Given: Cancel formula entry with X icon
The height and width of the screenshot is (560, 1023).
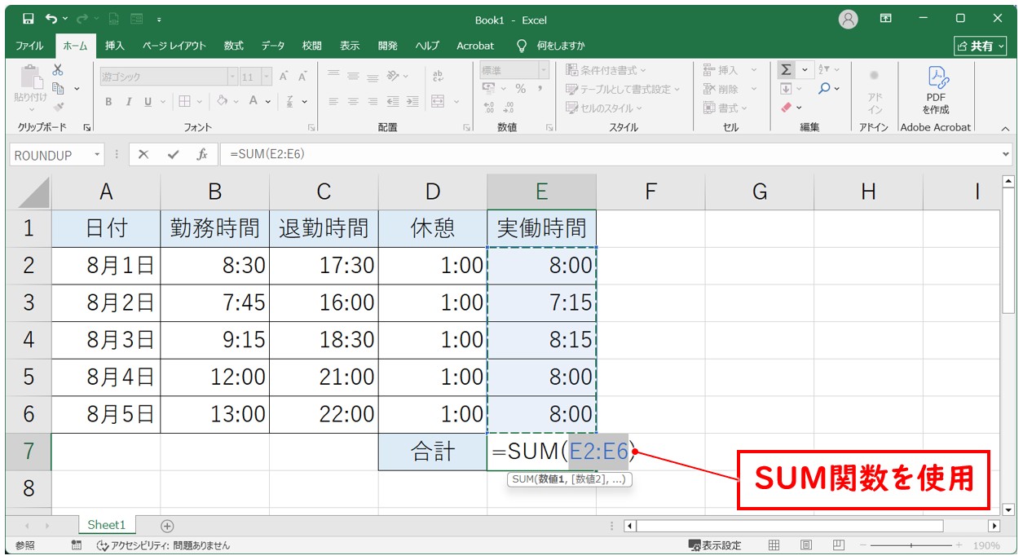Looking at the screenshot, I should pos(143,154).
